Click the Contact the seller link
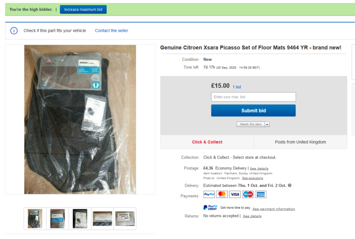 (111, 31)
